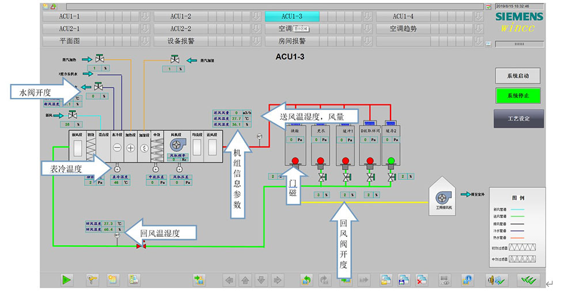Switch to the ACU2-1 tab
The height and width of the screenshot is (291, 576).
pos(70,29)
